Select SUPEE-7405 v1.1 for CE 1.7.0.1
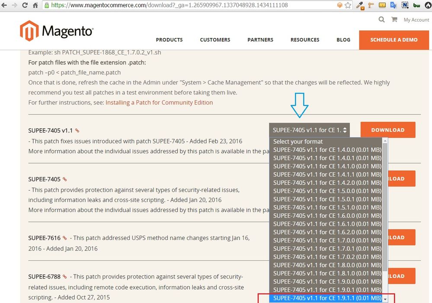Screen dimensions: 432x303 click(326, 249)
